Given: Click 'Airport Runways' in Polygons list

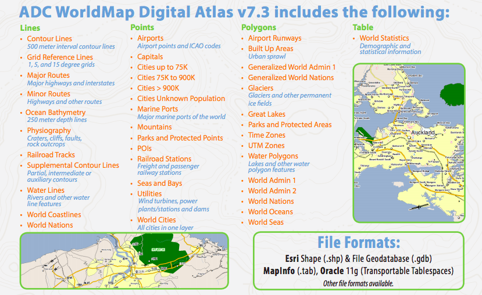Looking at the screenshot, I should click(x=275, y=38).
